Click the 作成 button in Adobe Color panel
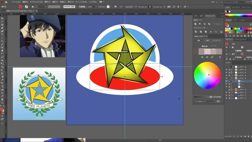Image resolution: width=252 pixels, height=142 pixels. point(199,41)
